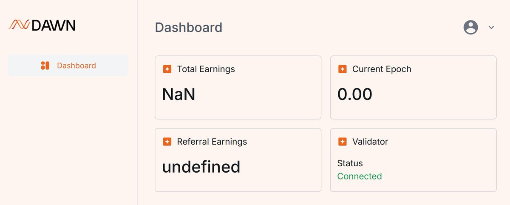
Task: Click the Total Earnings label
Action: 206,69
